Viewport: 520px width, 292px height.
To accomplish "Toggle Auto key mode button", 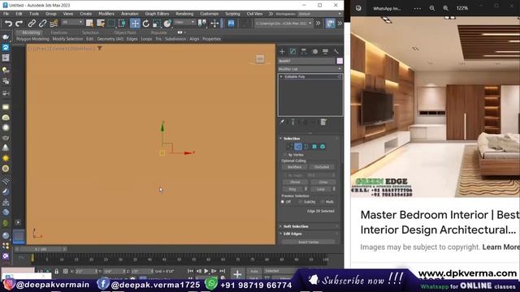I will tap(254, 271).
